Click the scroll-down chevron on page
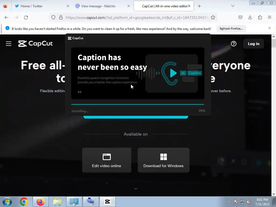This screenshot has width=276, height=207. (x=136, y=189)
